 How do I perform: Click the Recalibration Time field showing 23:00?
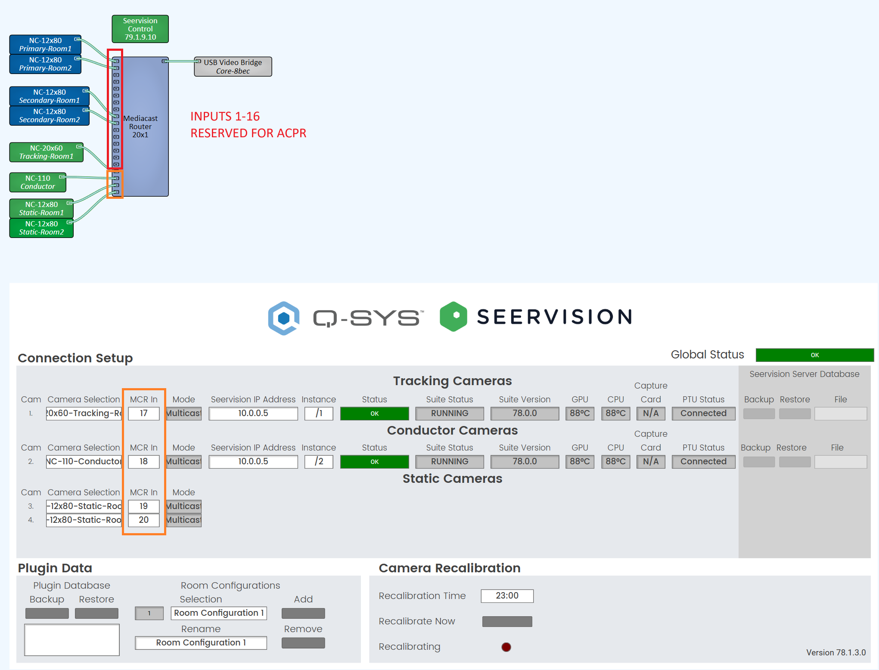click(507, 596)
